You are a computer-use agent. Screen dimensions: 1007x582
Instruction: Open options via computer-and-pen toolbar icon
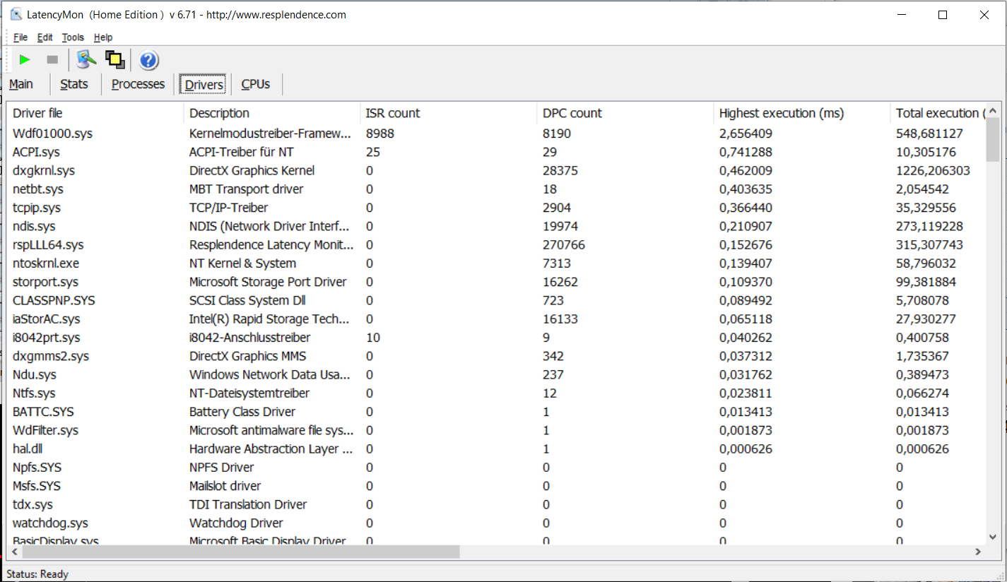pos(86,60)
